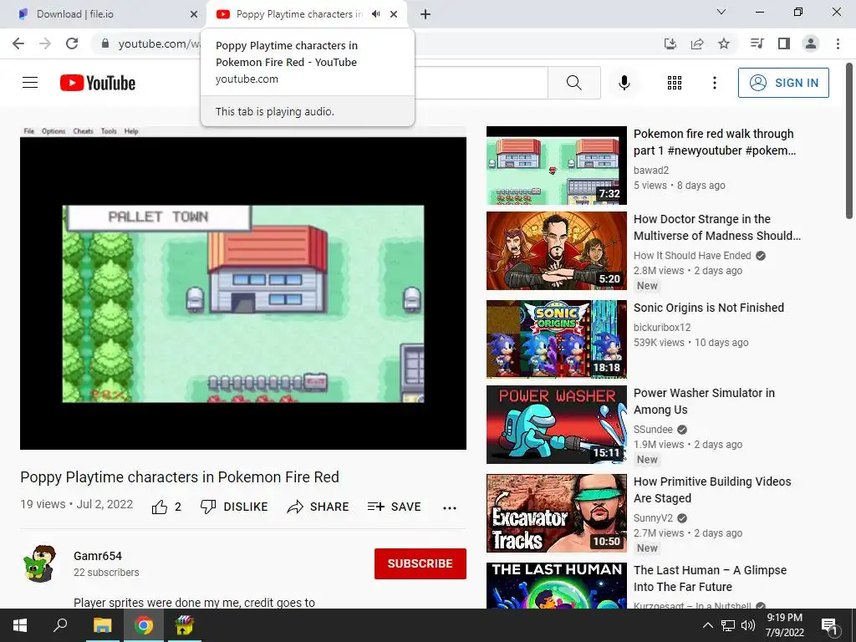Close the Poppy Playtime tab
This screenshot has width=856, height=642.
tap(394, 14)
